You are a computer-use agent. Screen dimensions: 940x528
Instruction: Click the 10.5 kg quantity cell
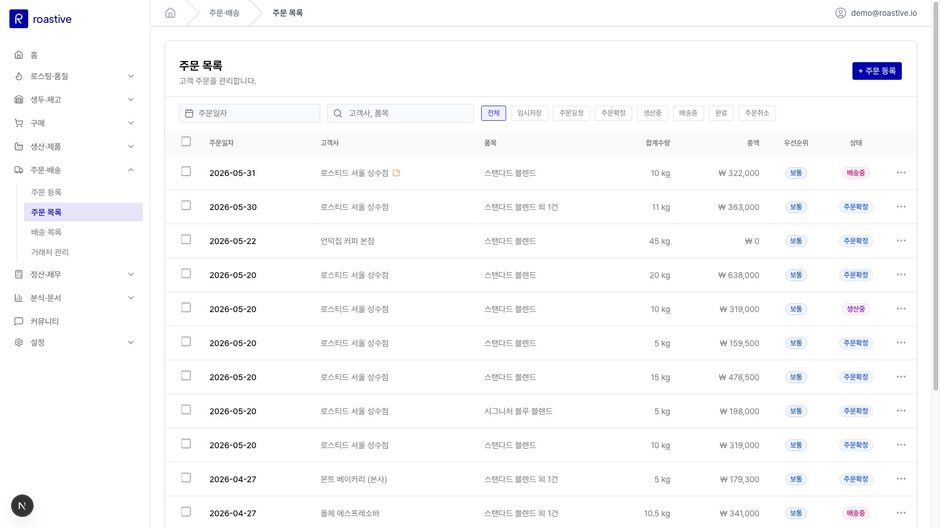pos(657,513)
